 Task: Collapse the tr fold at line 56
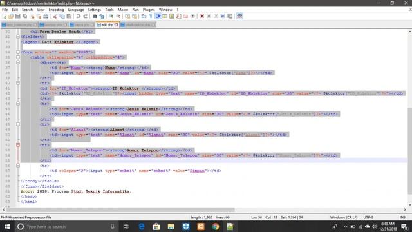(x=18, y=166)
